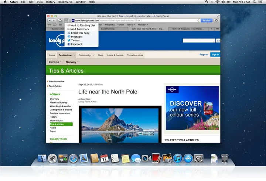Open the Popular bookmarks folder dropdown
266x181 pixels.
click(x=143, y=25)
